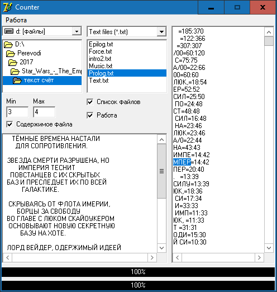The image size is (277, 292).
Task: Click the Perevodi folder icon
Action: tap(11, 54)
